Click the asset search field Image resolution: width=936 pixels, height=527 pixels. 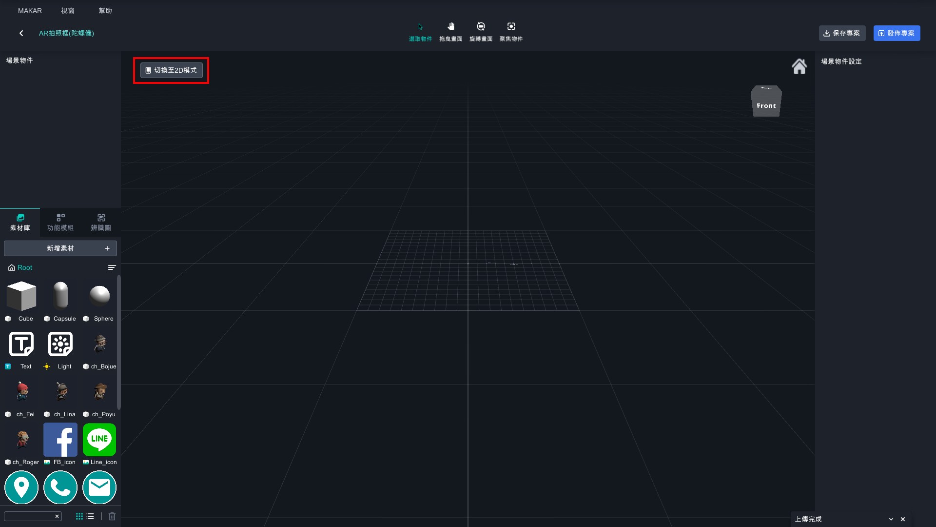(28, 516)
